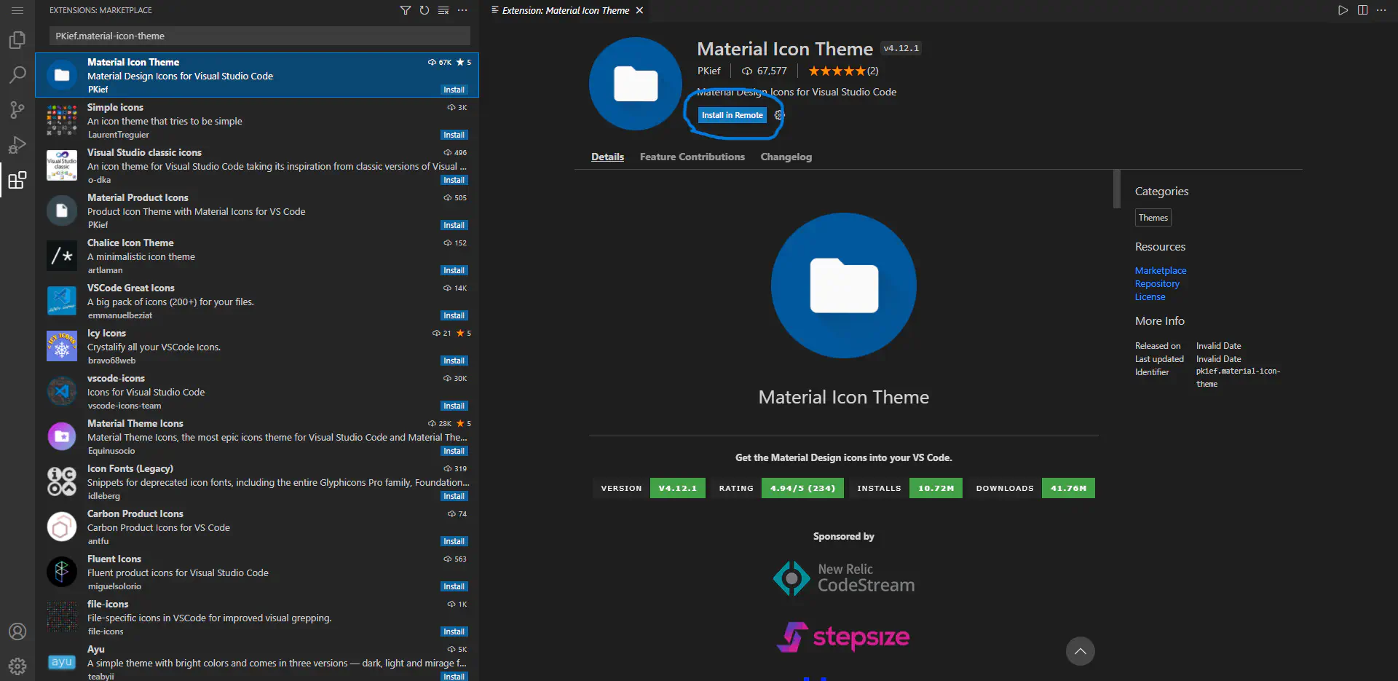The image size is (1398, 681).
Task: Click the scroll-to-top arrow button
Action: pyautogui.click(x=1080, y=651)
